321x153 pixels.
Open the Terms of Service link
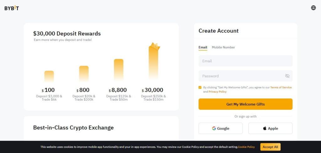pos(281,87)
